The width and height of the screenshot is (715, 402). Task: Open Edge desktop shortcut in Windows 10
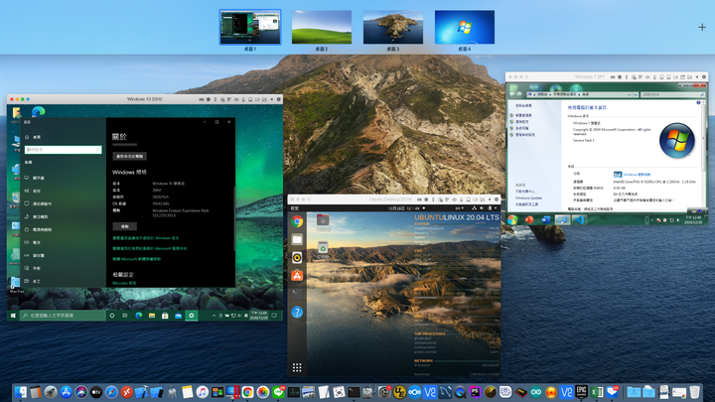[39, 111]
